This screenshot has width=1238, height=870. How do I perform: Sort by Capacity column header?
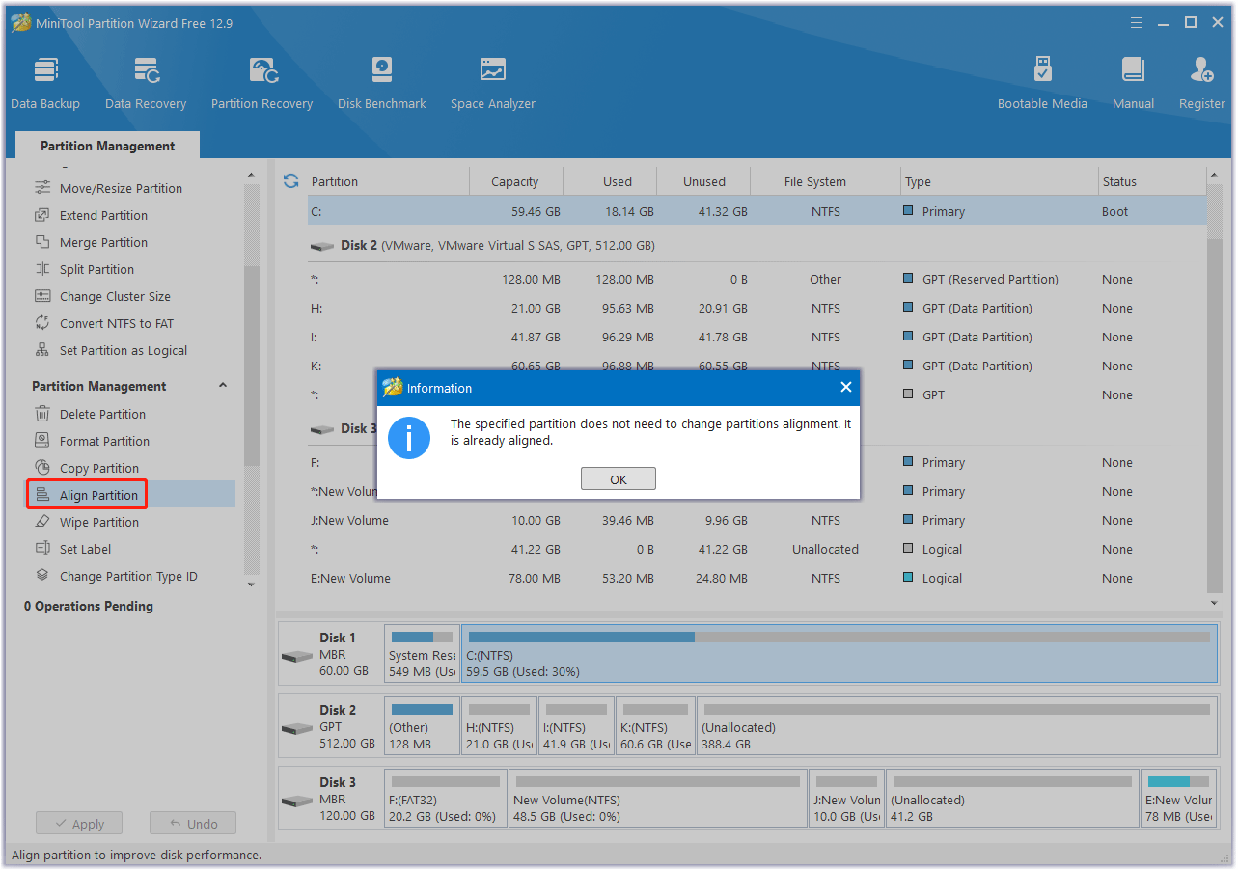[x=515, y=181]
